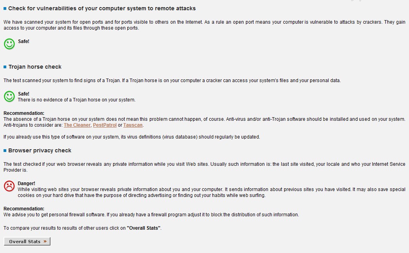Click the blue bullet beside Browser privacy check

[5, 151]
